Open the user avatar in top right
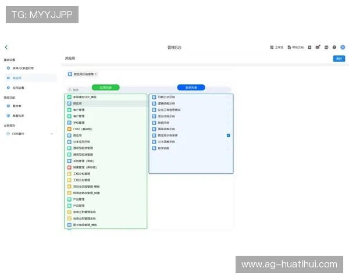 click(343, 47)
